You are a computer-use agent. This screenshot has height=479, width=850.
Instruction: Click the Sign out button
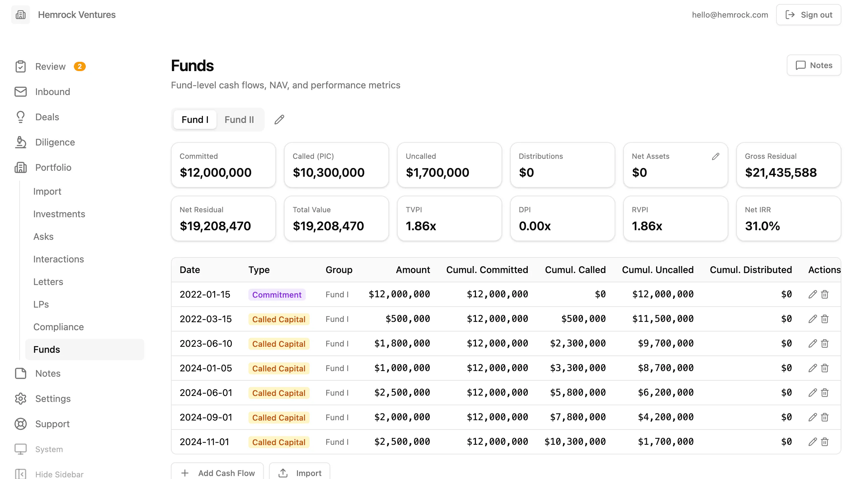[809, 15]
